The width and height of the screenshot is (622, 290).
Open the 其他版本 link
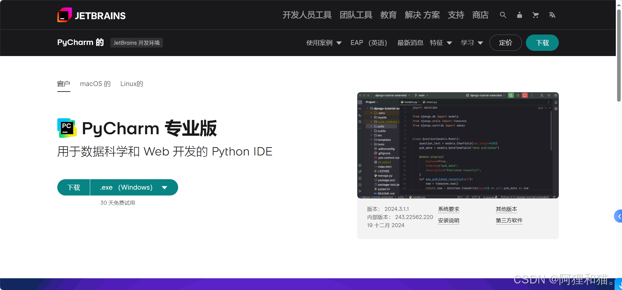(x=506, y=209)
